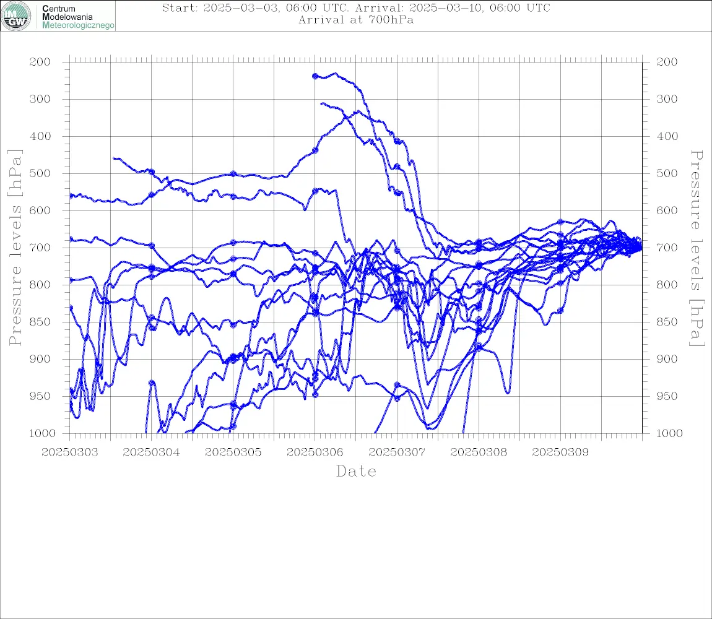712x619 pixels.
Task: Click the trajectory start point near 460 hPa on March 3
Action: [114, 158]
